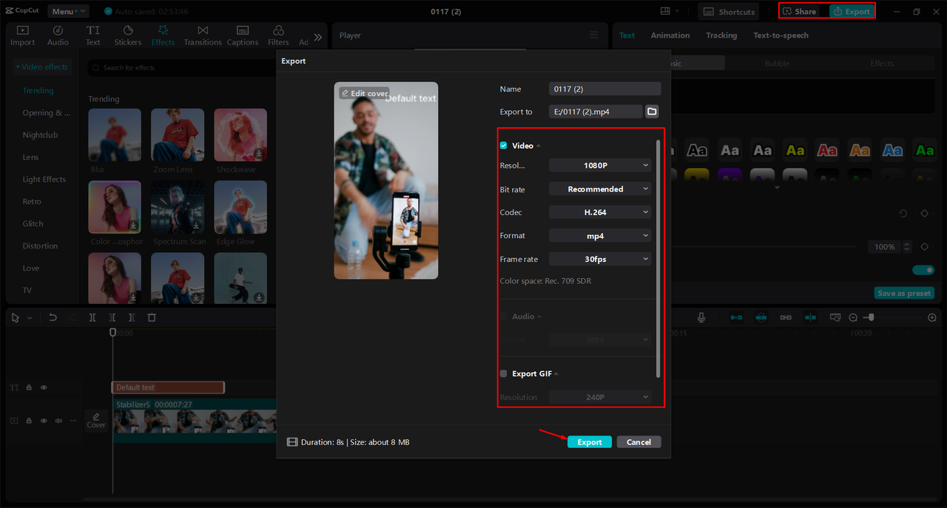Click the timeline zoom-in plus icon
This screenshot has height=508, width=947.
click(x=932, y=317)
